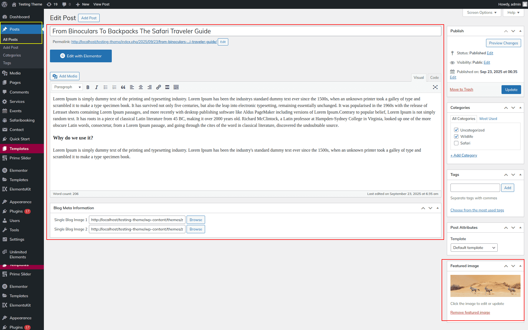Apply italic formatting in editor toolbar
Image resolution: width=528 pixels, height=330 pixels.
97,87
